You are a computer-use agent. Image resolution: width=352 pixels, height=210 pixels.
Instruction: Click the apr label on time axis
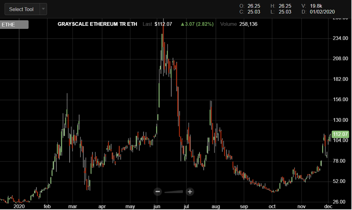(102, 206)
